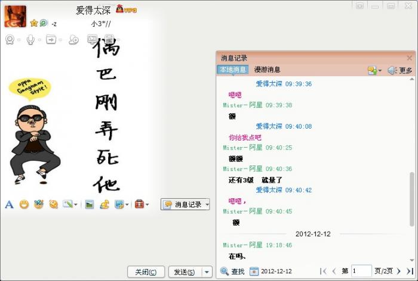418x281 pixels.
Task: Go to the first page of records
Action: click(323, 271)
